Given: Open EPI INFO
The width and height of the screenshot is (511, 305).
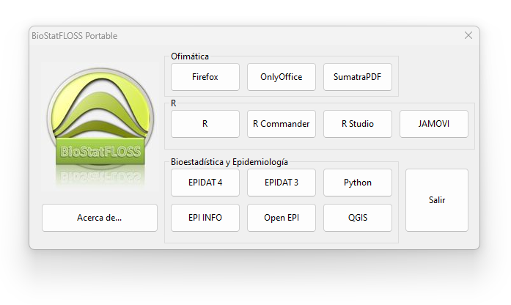Looking at the screenshot, I should 205,218.
